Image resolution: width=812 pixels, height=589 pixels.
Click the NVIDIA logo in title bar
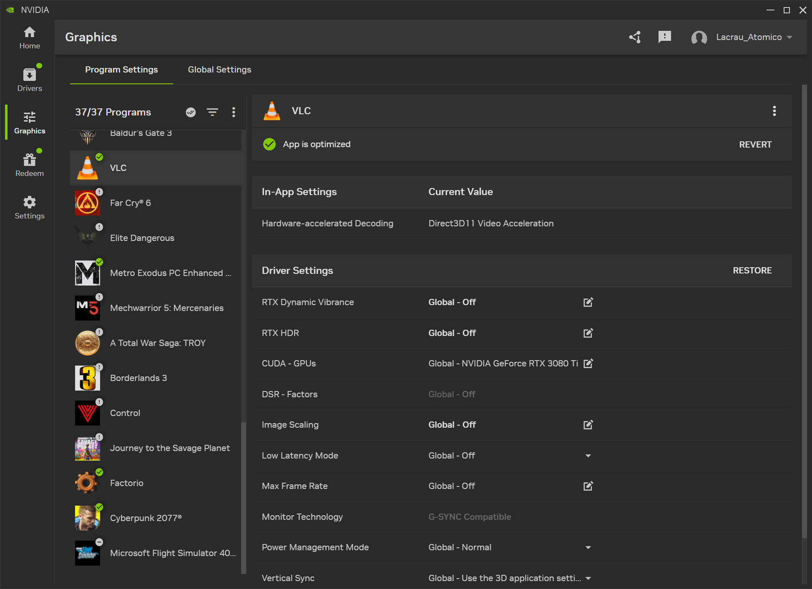10,10
